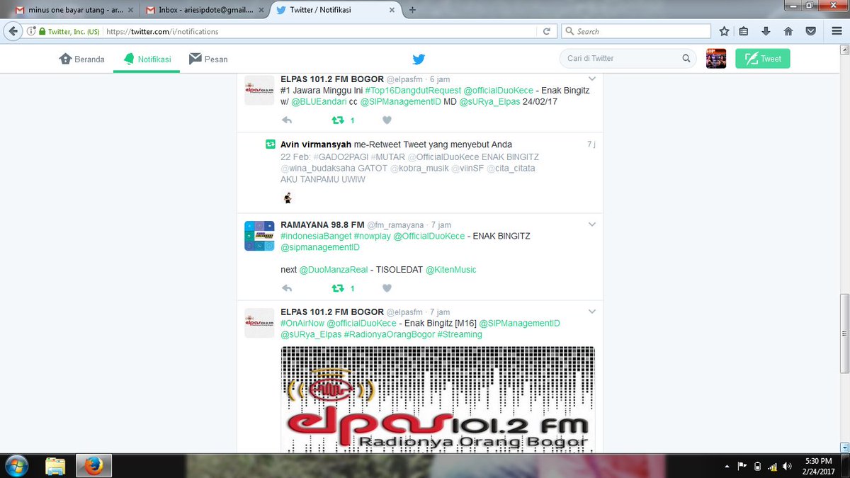Screen dimensions: 850x478
Task: Open Avin virmansyah small avatar
Action: [287, 198]
